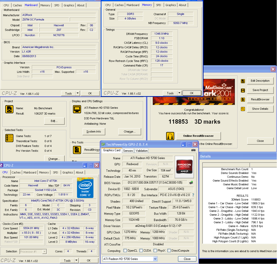Click the Project section yellow icon

pos(9,109)
